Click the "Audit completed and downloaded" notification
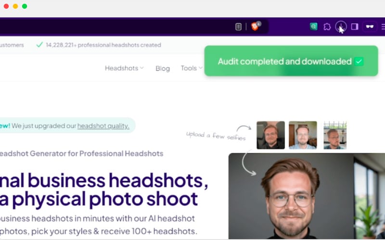385x240 pixels. pyautogui.click(x=285, y=62)
